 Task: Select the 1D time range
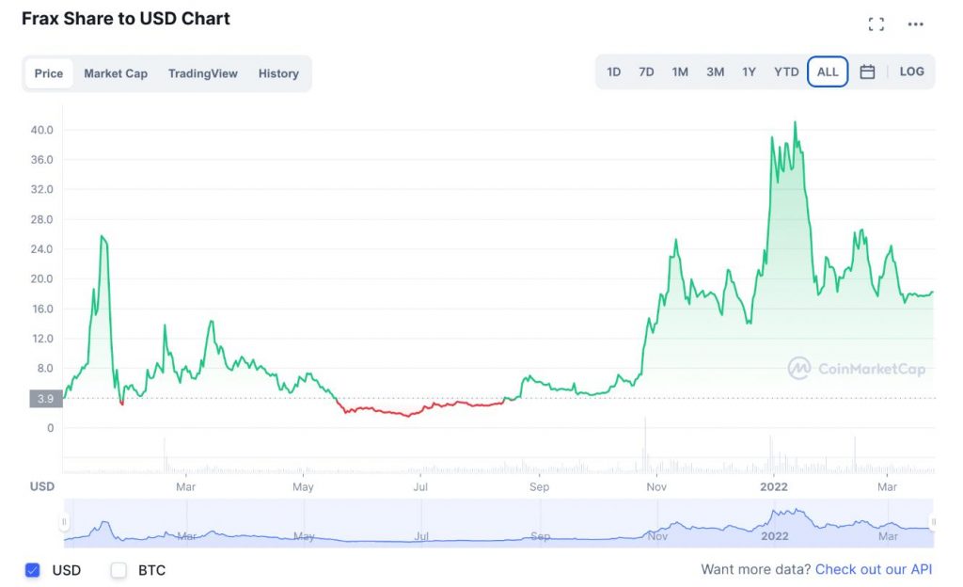(614, 72)
